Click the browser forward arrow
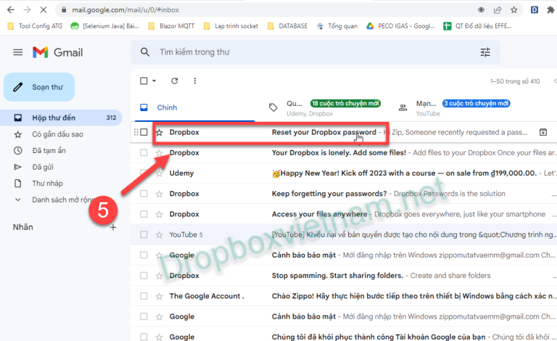 [27, 10]
